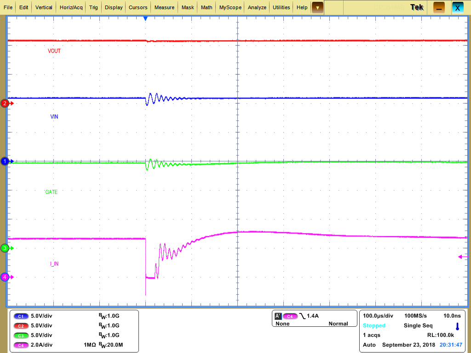Open the Vertical menu
Screen dimensions: 471x353
(44, 7)
